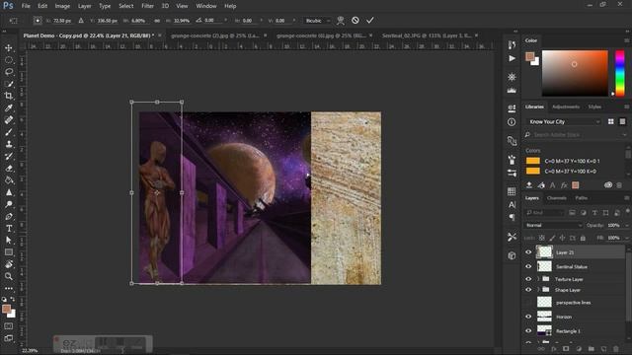Select the Lasso tool

tap(9, 72)
